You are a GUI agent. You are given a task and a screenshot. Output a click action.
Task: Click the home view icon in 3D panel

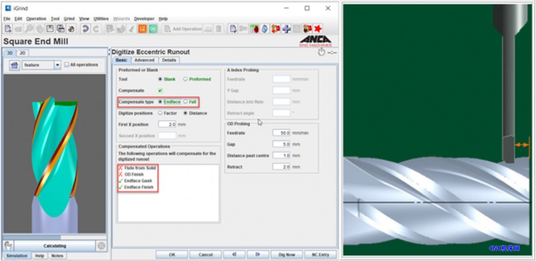(15, 65)
